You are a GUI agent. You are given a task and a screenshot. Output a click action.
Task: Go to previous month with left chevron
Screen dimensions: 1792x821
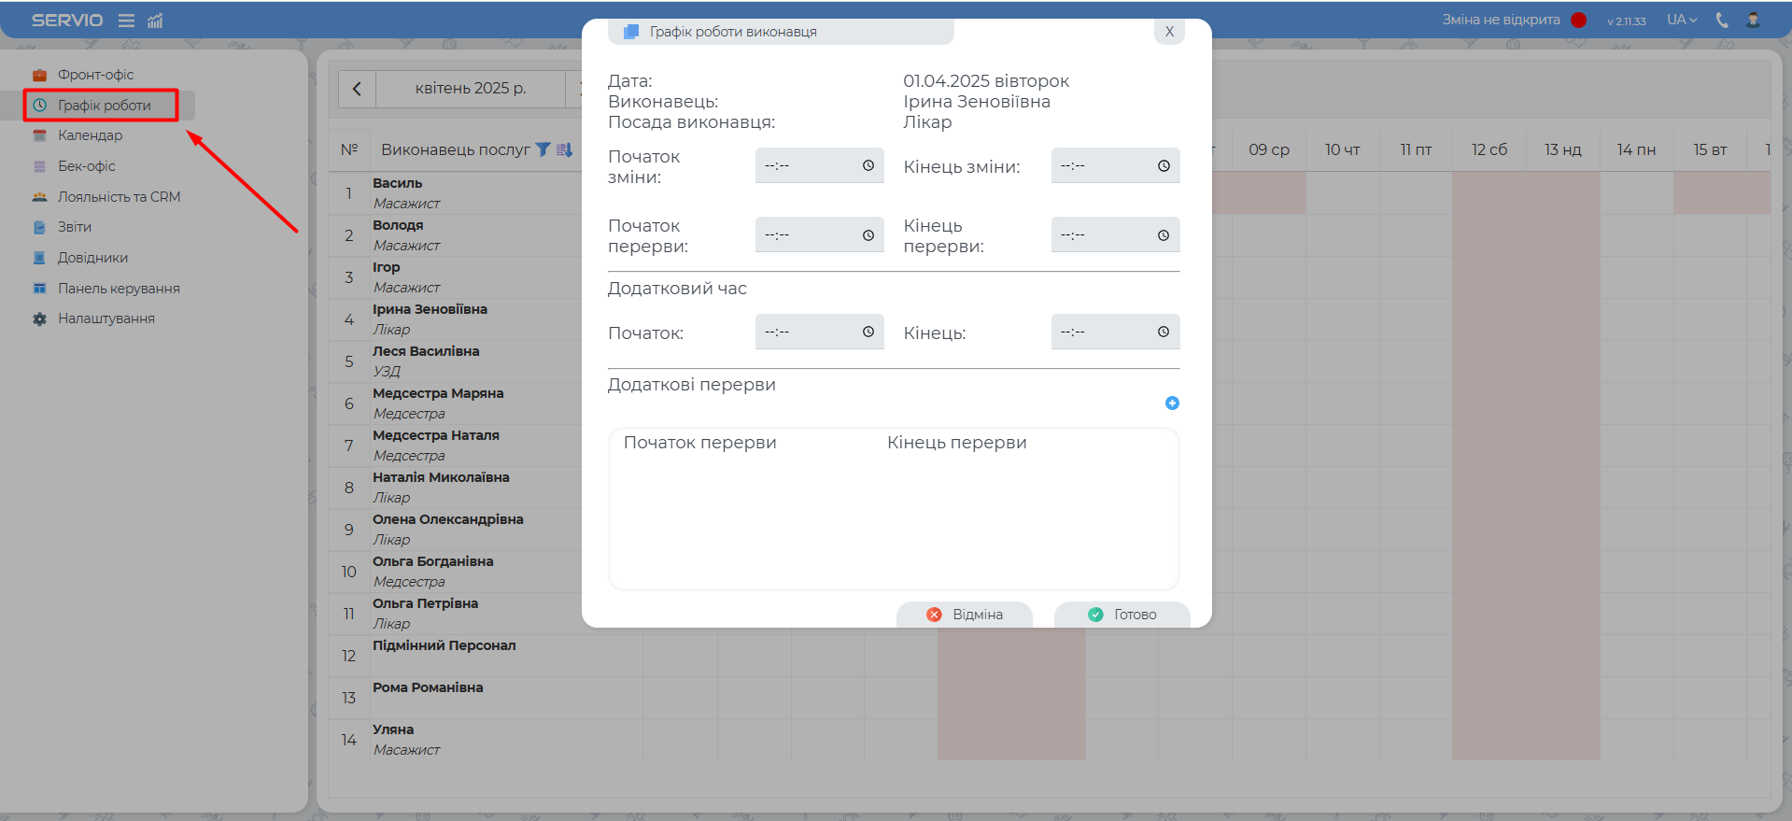click(357, 89)
